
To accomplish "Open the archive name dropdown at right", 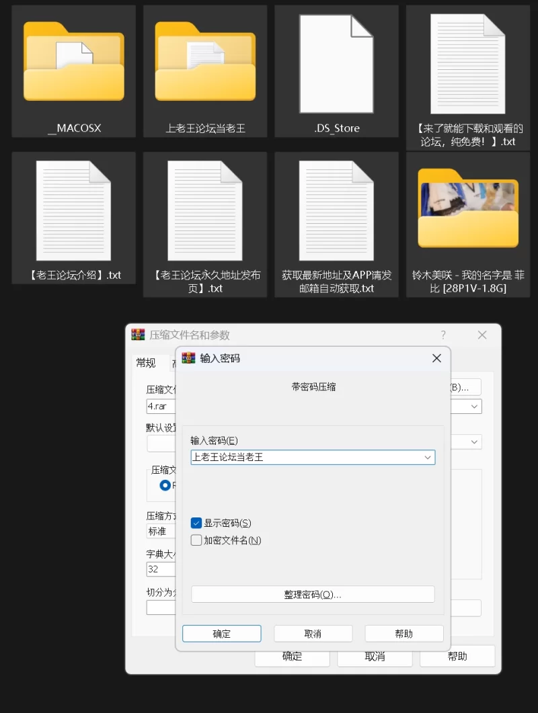I will point(475,407).
